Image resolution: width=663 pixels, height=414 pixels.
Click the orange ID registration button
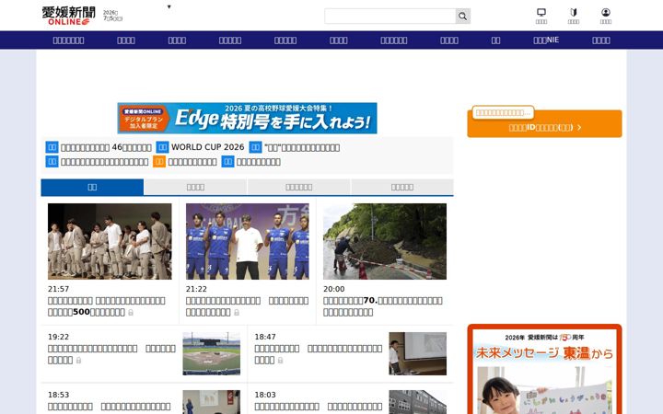click(544, 124)
